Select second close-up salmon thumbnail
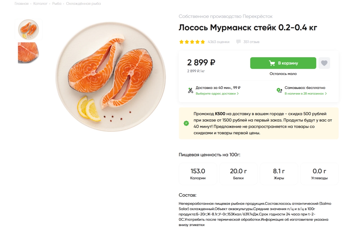This screenshot has height=234, width=361. [x=28, y=53]
